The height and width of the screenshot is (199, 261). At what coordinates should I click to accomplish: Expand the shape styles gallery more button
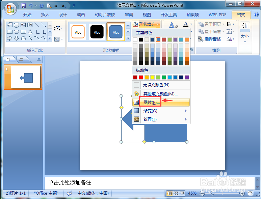click(x=128, y=38)
